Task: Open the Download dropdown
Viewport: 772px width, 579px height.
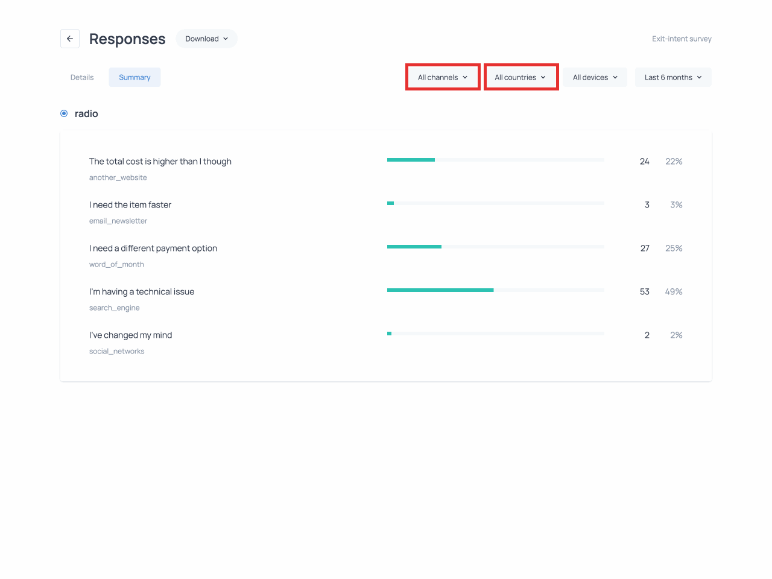Action: [206, 39]
